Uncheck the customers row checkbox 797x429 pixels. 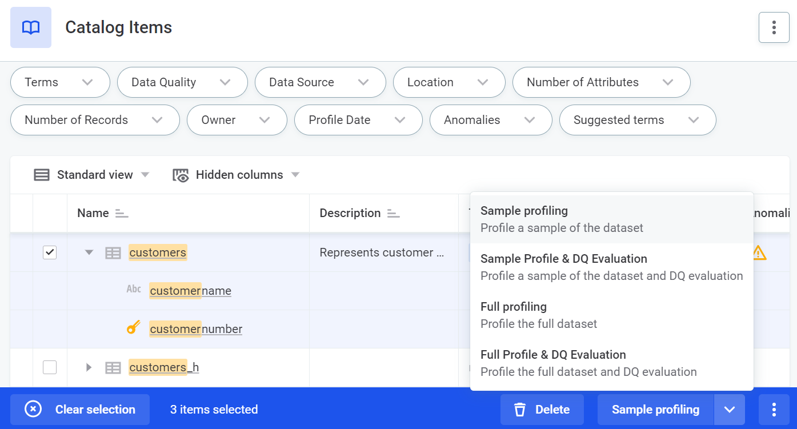tap(50, 252)
